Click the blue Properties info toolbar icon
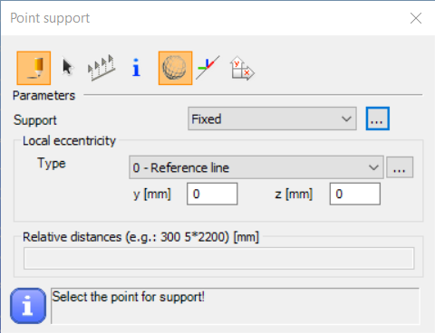This screenshot has width=435, height=333. click(x=136, y=67)
